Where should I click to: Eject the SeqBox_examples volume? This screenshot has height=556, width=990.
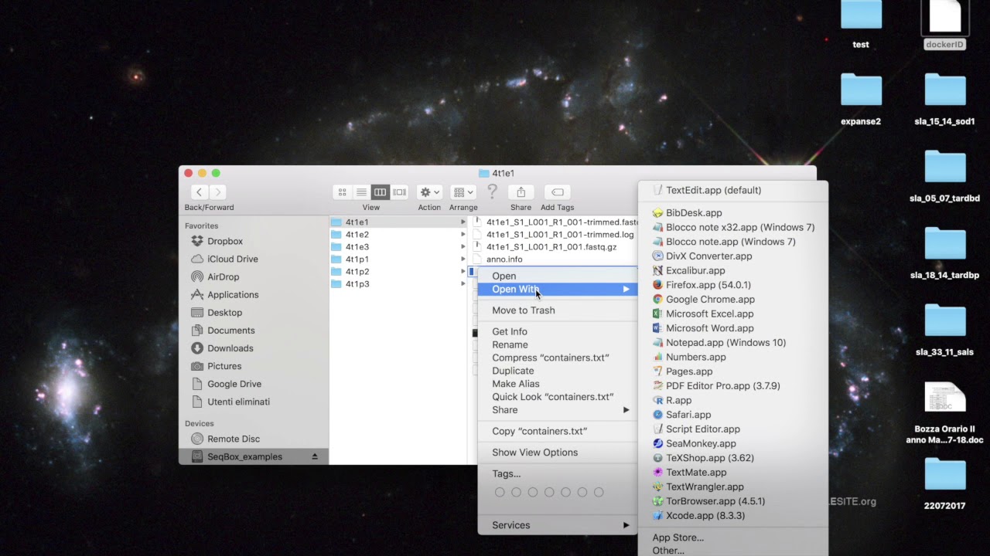pos(315,457)
